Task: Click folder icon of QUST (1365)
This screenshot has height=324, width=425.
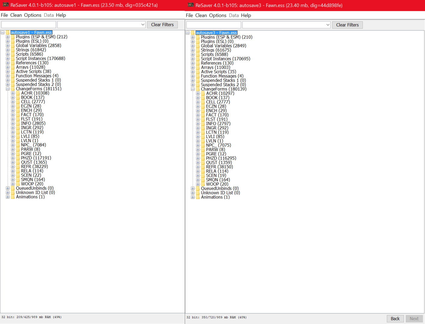Action: [x=18, y=162]
